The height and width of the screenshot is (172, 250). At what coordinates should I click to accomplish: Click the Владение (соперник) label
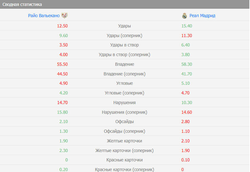click(x=124, y=74)
